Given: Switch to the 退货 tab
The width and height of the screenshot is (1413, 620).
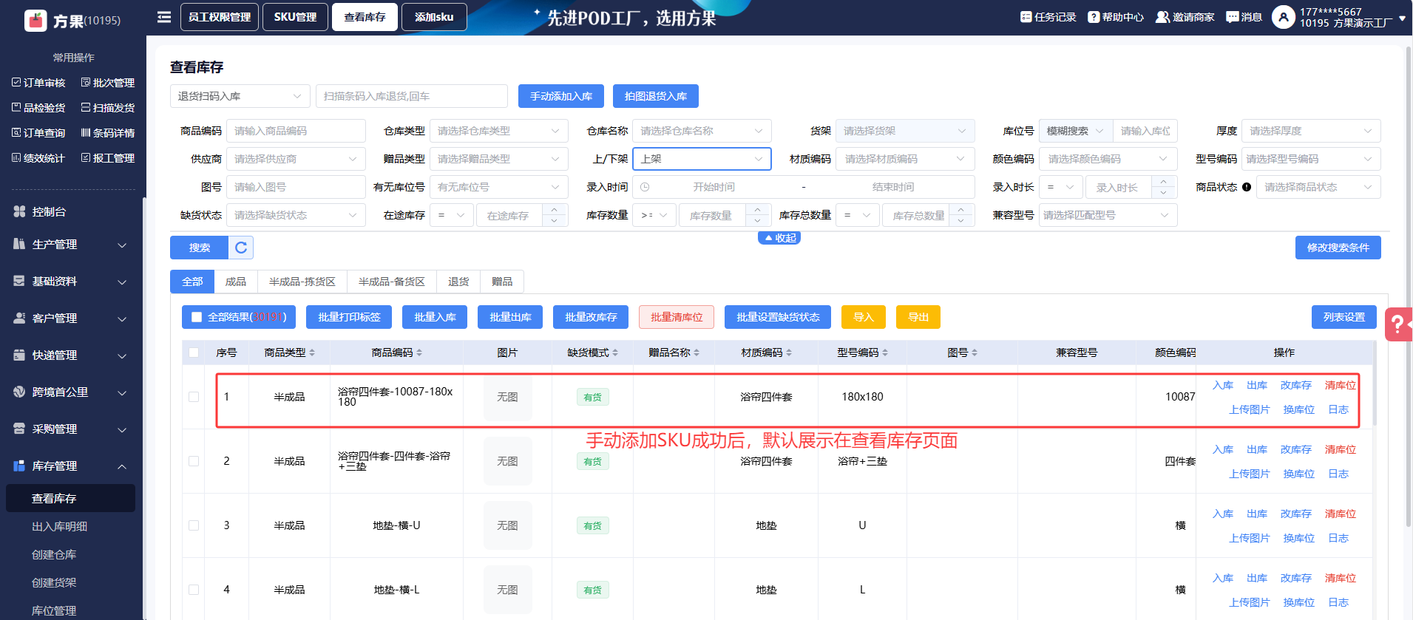Looking at the screenshot, I should coord(458,282).
